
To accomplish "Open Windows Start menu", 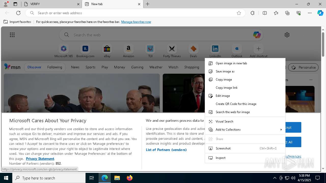I will (6, 178).
